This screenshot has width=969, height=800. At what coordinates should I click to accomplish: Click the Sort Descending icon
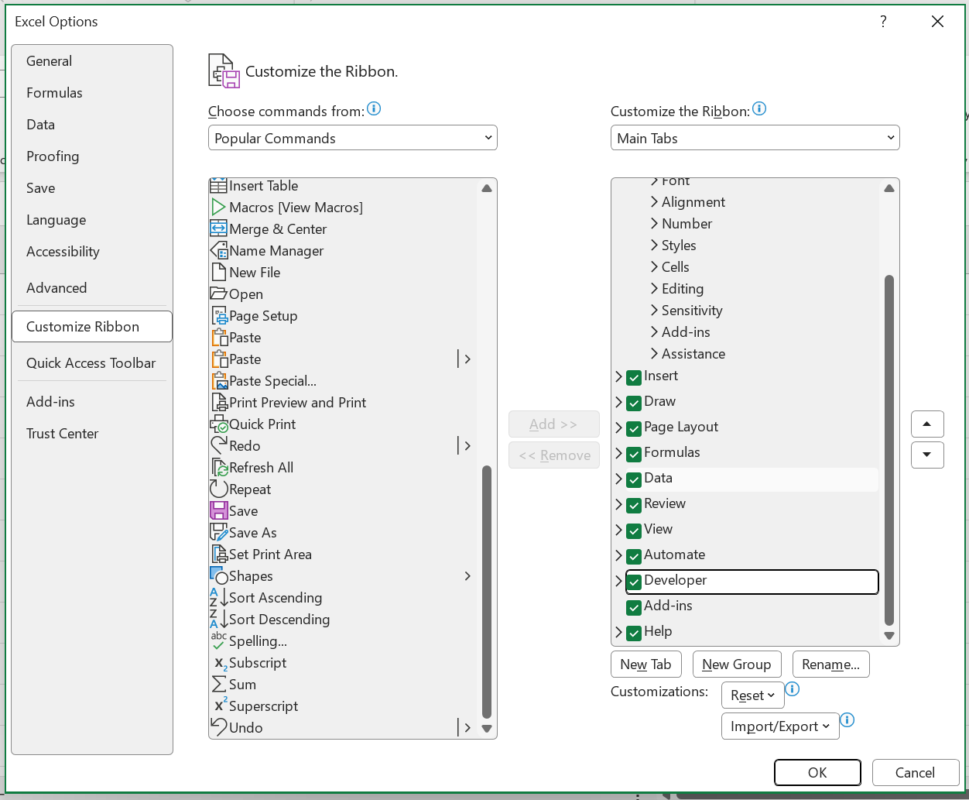click(x=218, y=619)
